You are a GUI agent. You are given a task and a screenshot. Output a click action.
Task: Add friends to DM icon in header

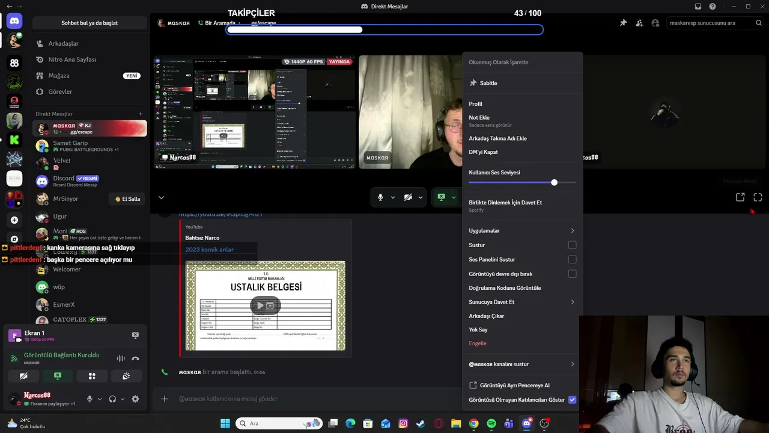coord(639,23)
